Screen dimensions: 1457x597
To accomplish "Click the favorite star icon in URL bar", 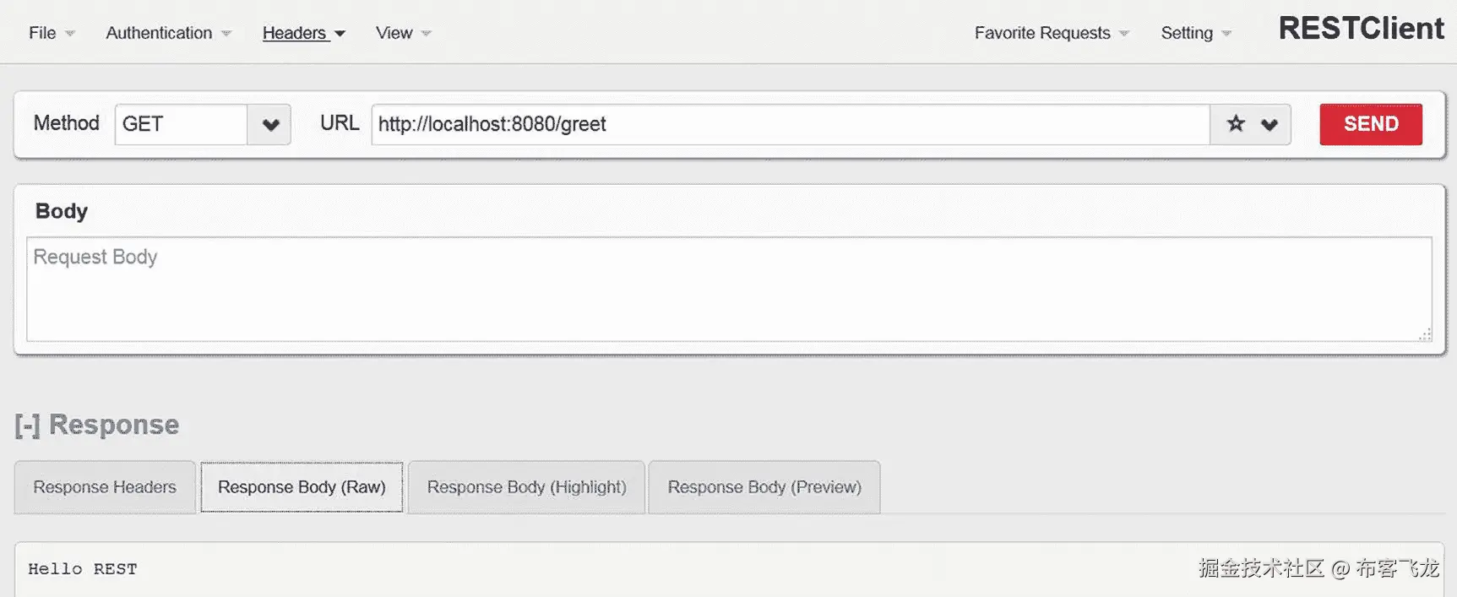I will pos(1236,124).
